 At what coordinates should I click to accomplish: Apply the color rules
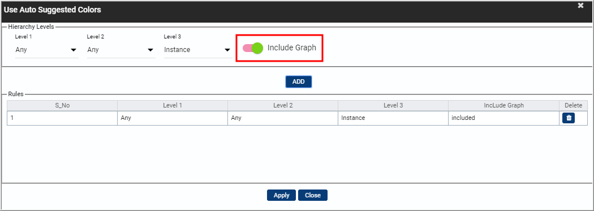pyautogui.click(x=282, y=195)
